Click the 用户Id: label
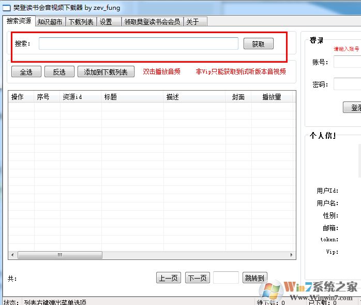361x305 pixels. pos(327,191)
